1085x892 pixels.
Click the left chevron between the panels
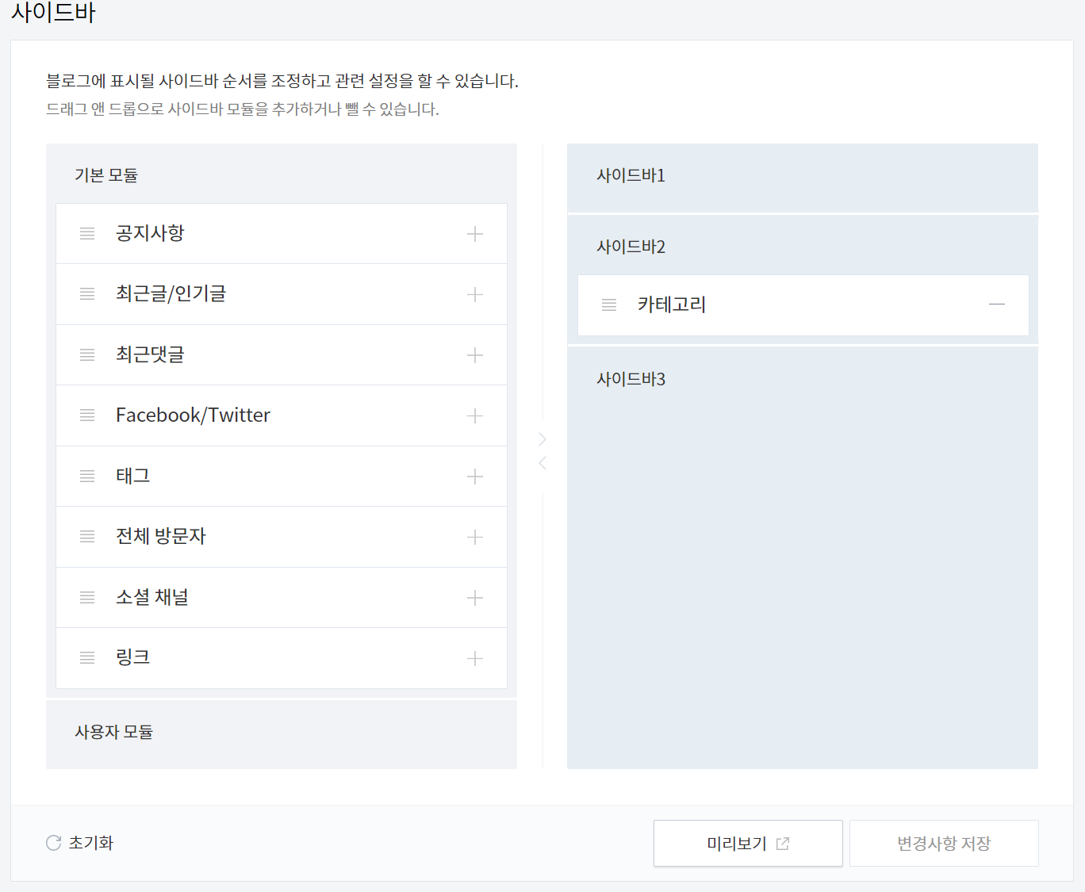click(x=542, y=463)
